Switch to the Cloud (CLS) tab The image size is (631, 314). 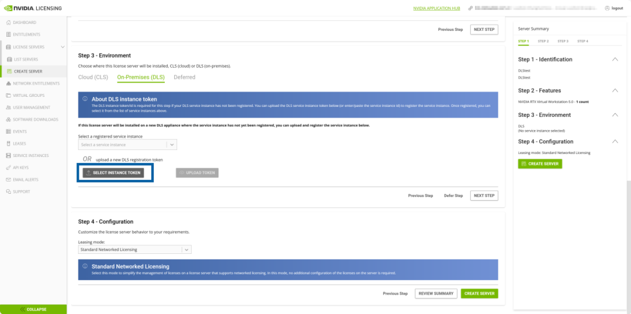click(x=93, y=77)
